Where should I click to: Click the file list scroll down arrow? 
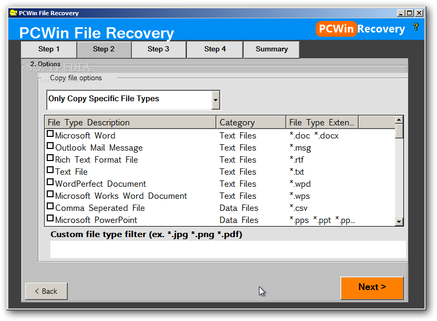click(x=399, y=222)
